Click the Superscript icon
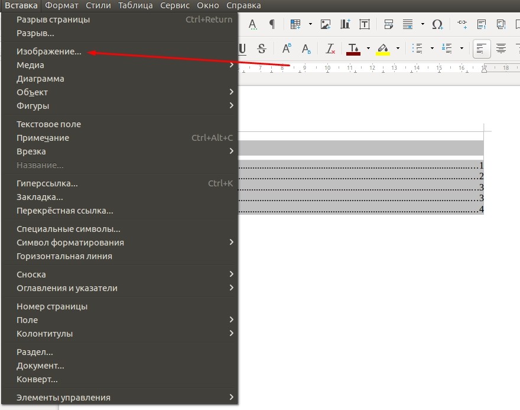Viewport: 520px width, 410px height. pyautogui.click(x=287, y=49)
